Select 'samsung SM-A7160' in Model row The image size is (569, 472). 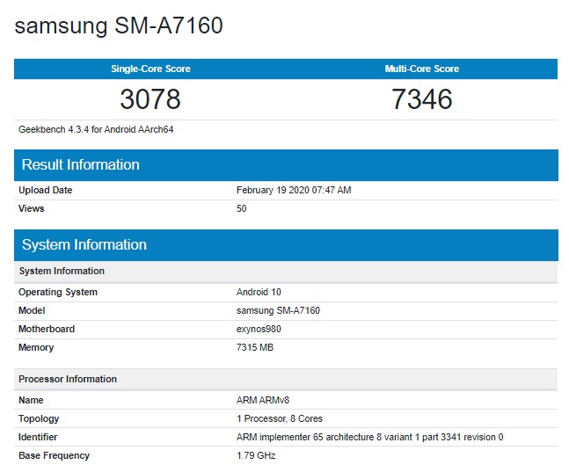[278, 311]
